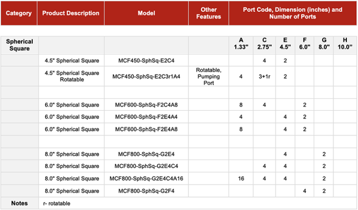
Task: Click the H 10.0" port column header
Action: click(x=345, y=44)
